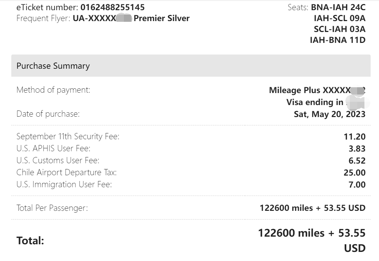
Task: Select the Frequent Flyer Premier Silver text
Action: (161, 18)
